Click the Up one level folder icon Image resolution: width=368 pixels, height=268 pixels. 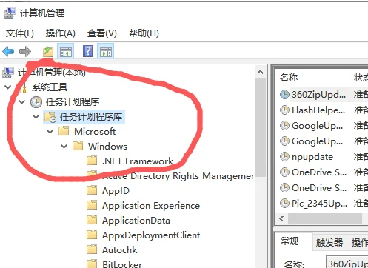48,51
